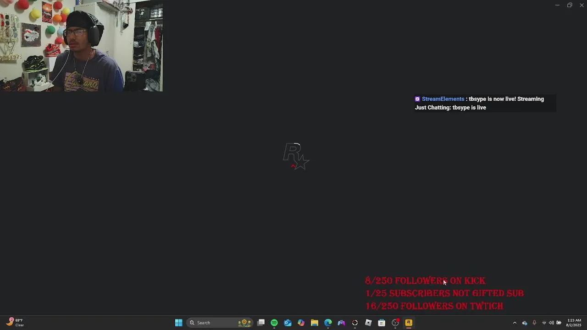The width and height of the screenshot is (587, 330).
Task: Close the Rockstar launcher window
Action: coord(581,5)
